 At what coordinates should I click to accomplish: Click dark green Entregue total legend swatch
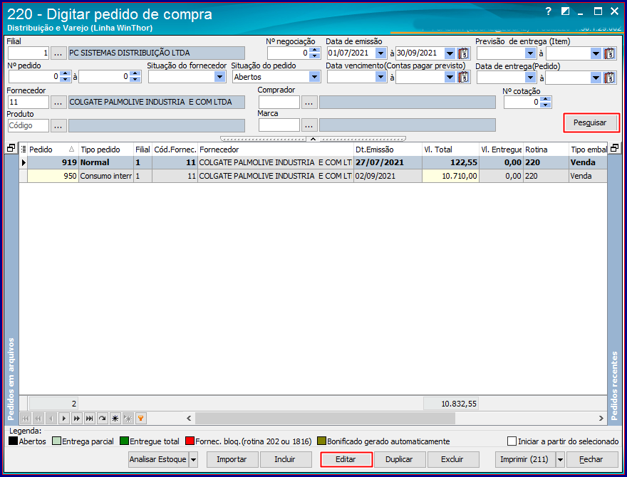[x=124, y=441]
